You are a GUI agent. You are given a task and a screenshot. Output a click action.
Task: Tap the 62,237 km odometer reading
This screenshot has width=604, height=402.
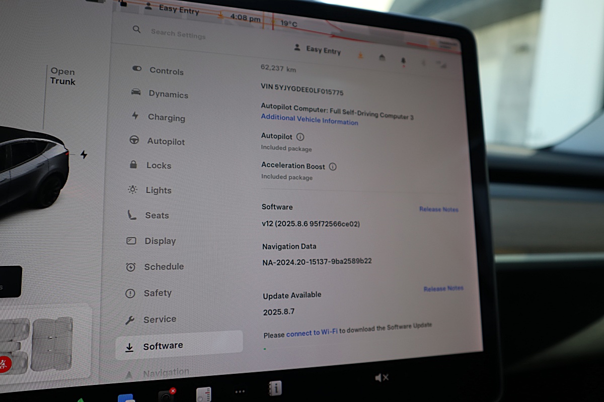pos(278,68)
